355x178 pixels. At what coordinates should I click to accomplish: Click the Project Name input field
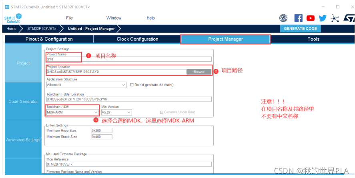[x=129, y=59]
